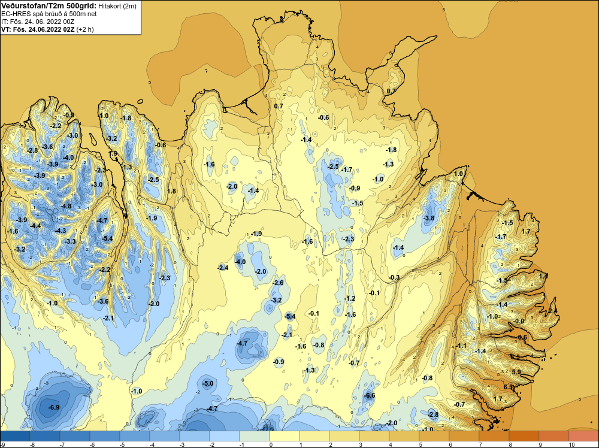Click the -4.4 temperature value

click(x=35, y=226)
